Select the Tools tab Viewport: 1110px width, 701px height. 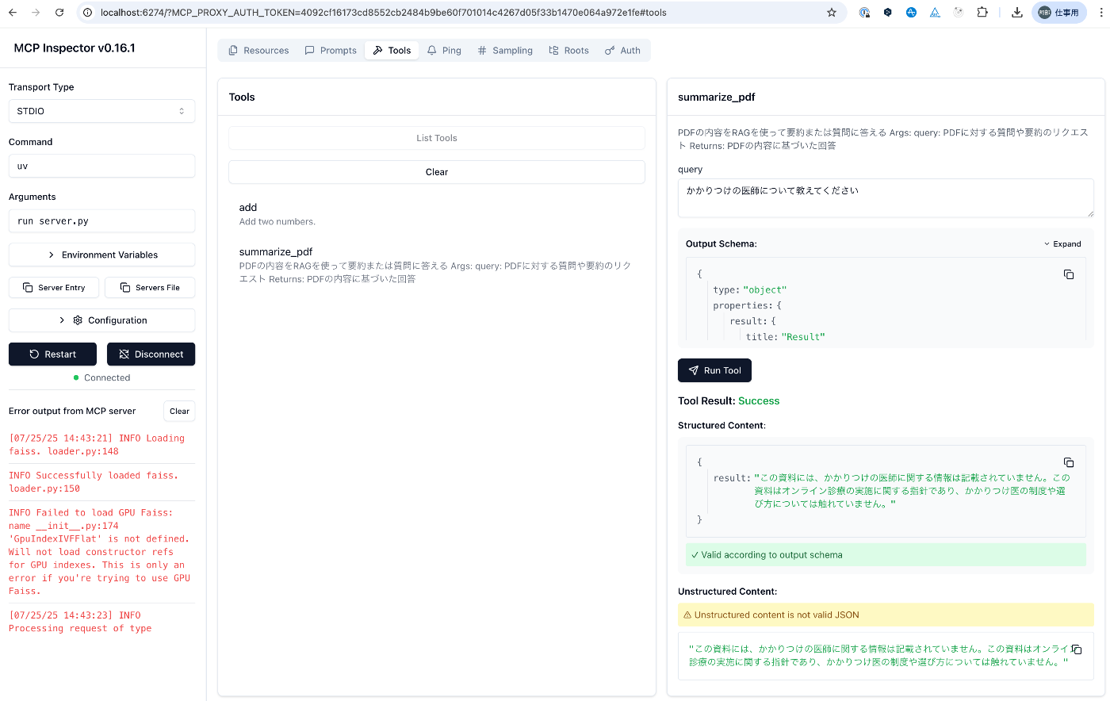pyautogui.click(x=392, y=50)
